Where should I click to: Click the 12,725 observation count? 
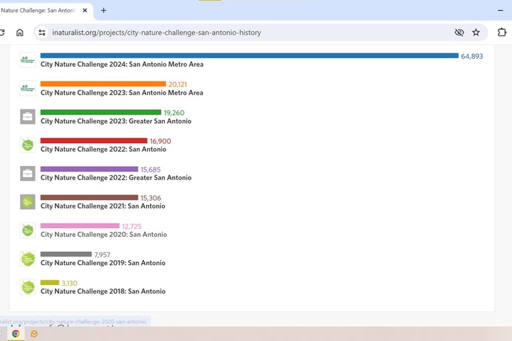tap(131, 226)
